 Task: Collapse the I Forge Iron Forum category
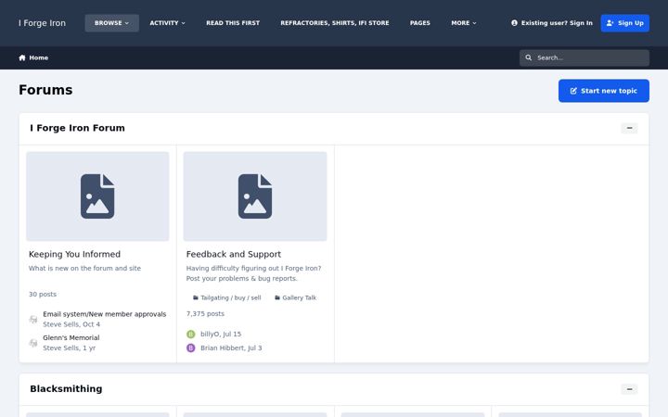pyautogui.click(x=629, y=128)
